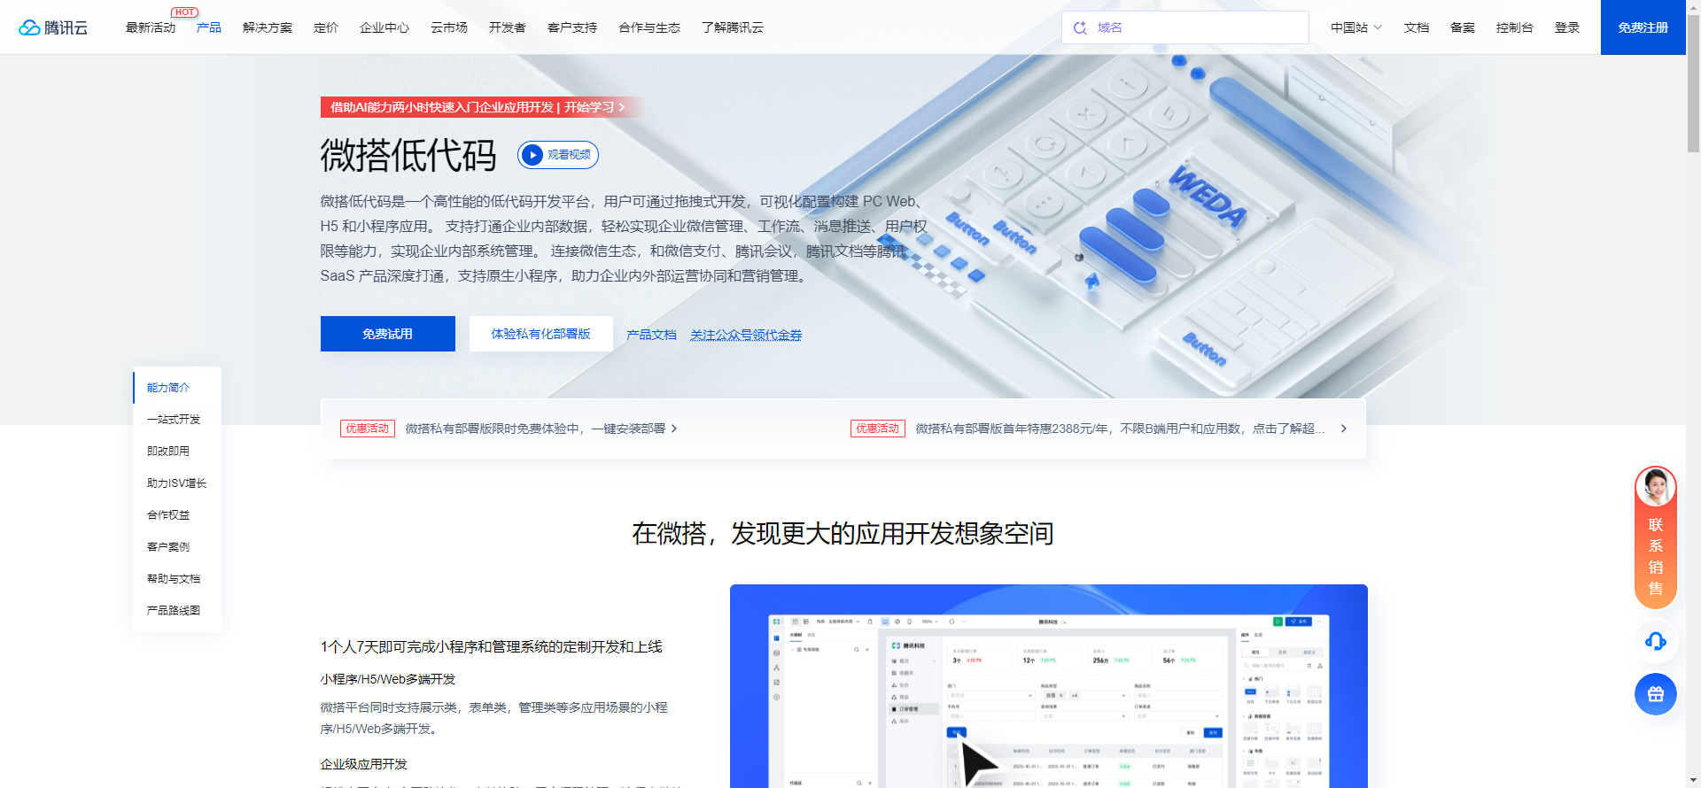The image size is (1701, 788).
Task: Focus the 域名 search field
Action: pos(1185,27)
